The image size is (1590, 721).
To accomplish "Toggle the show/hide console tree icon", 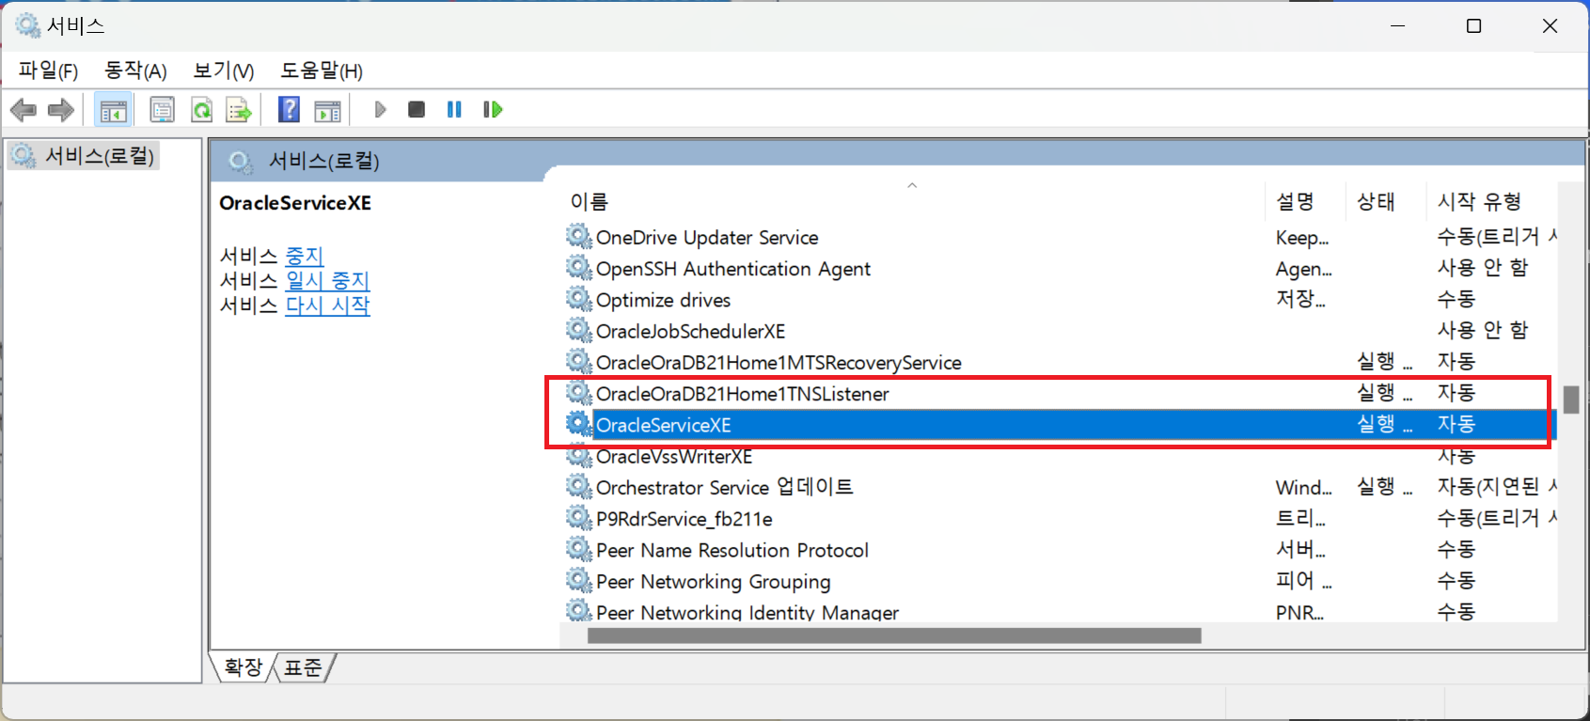I will coord(114,110).
